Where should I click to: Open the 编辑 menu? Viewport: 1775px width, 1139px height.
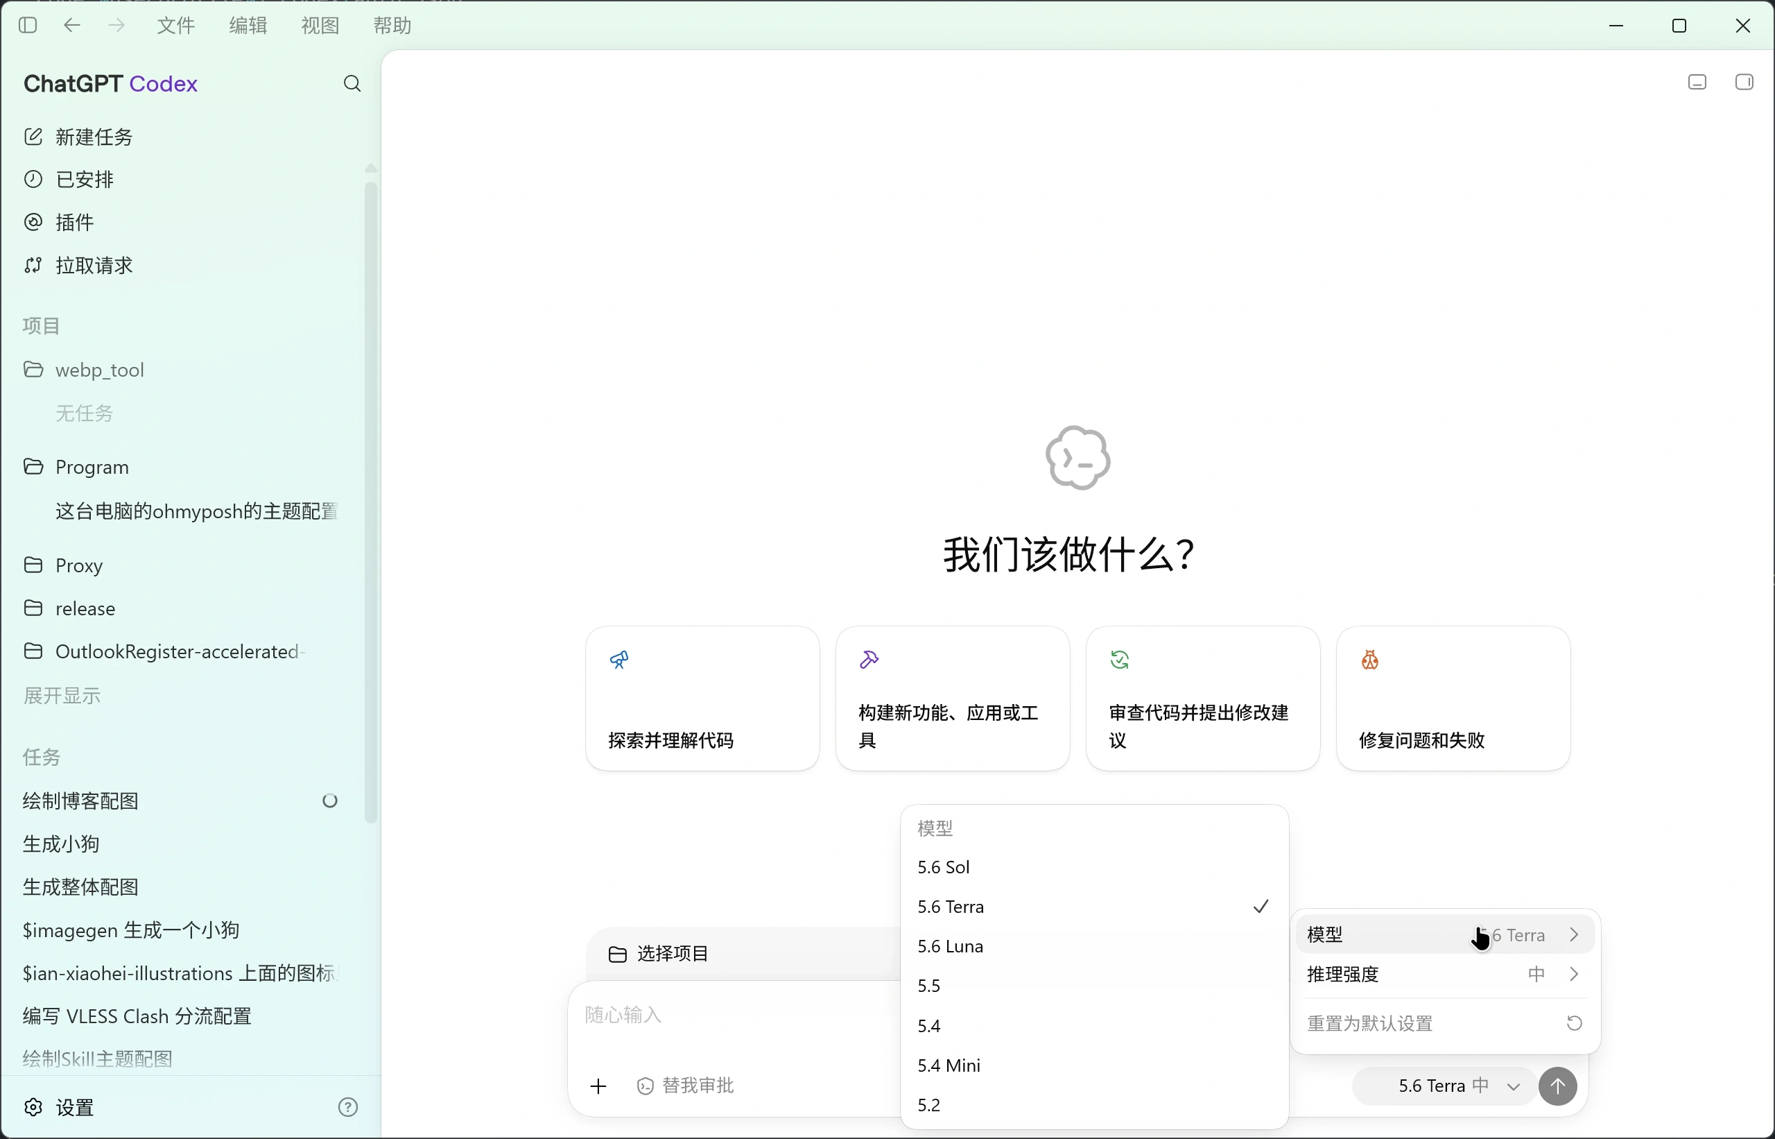248,25
